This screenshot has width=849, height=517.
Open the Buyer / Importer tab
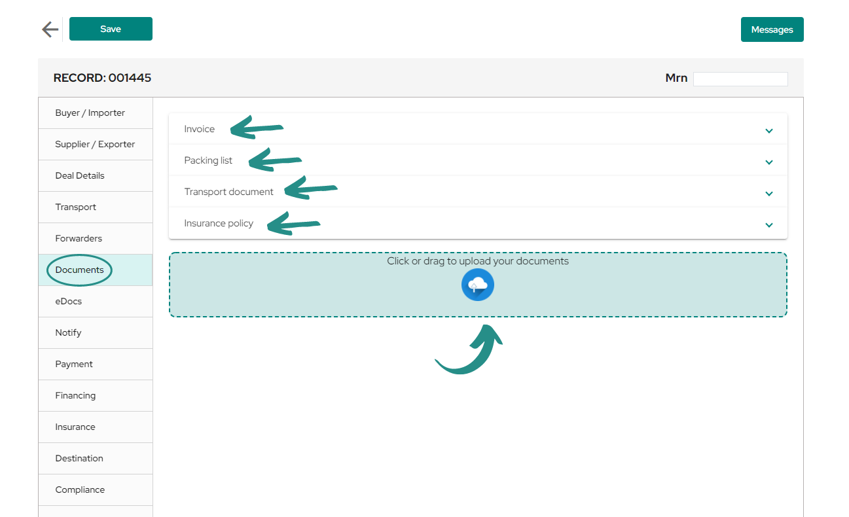click(96, 113)
